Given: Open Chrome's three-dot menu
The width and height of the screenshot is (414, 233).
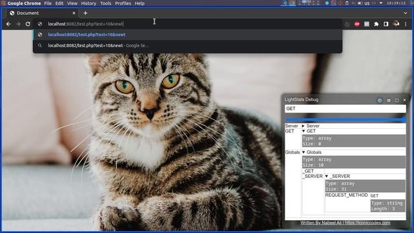Looking at the screenshot, I should 406,24.
